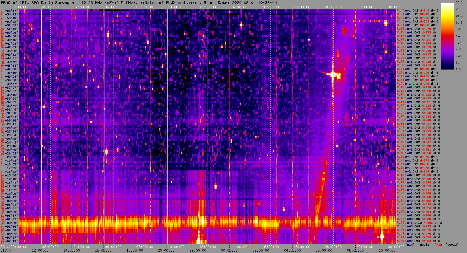
Task: Click the declination label +21°52'
Action: (x=11, y=153)
